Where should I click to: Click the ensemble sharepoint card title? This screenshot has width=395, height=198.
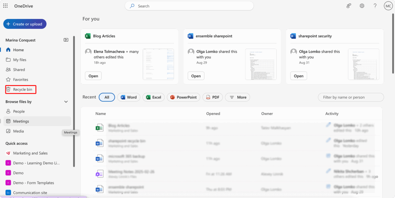tap(214, 36)
